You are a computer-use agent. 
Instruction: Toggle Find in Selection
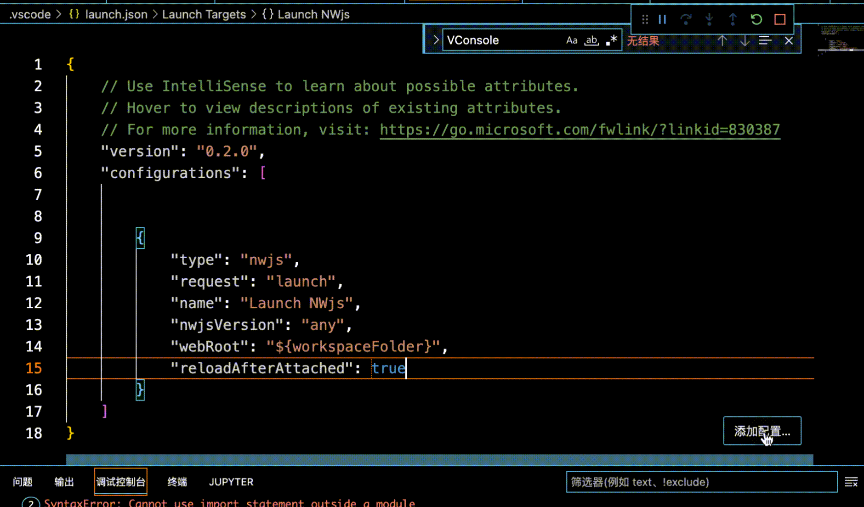point(765,41)
